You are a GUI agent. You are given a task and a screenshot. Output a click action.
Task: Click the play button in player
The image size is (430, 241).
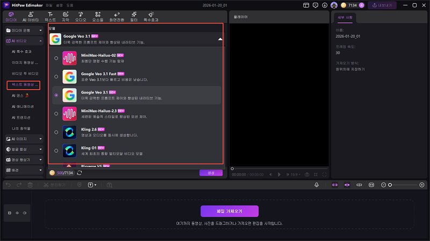(x=279, y=174)
